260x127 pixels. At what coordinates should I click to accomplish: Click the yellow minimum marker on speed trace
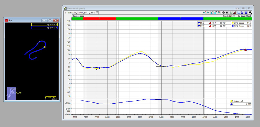96,68
